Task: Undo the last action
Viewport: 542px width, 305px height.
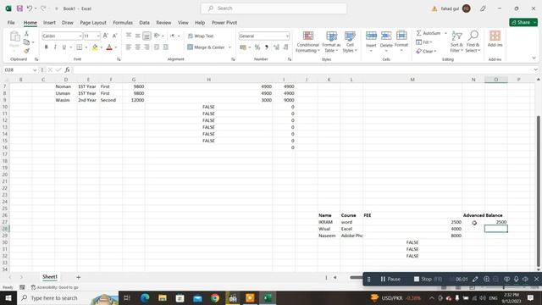Action: [x=30, y=8]
